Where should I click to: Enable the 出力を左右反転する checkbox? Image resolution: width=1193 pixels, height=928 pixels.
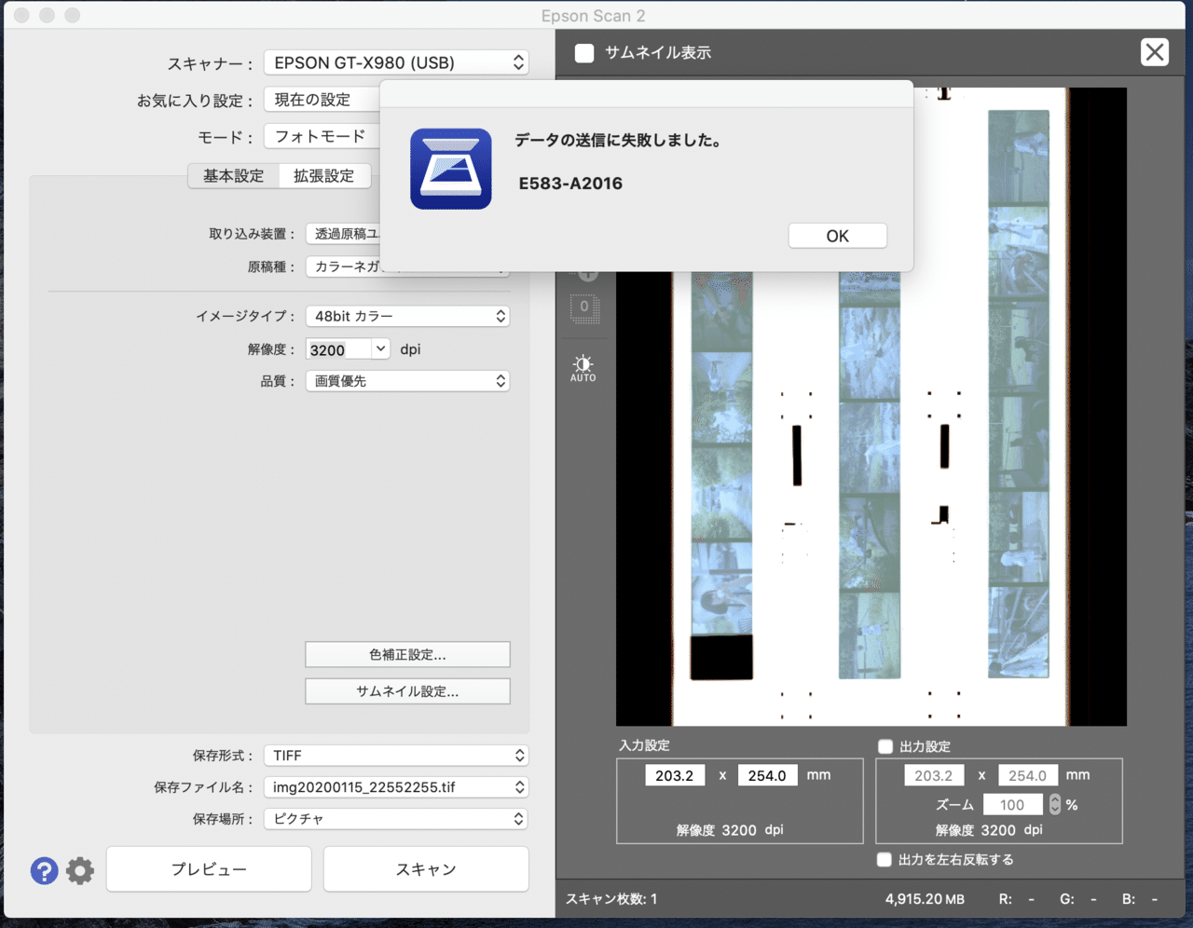(884, 859)
